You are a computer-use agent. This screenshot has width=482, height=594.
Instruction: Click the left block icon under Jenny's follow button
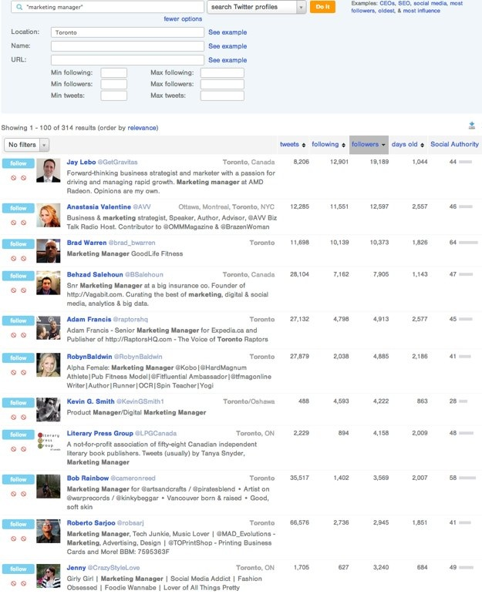coord(13,583)
